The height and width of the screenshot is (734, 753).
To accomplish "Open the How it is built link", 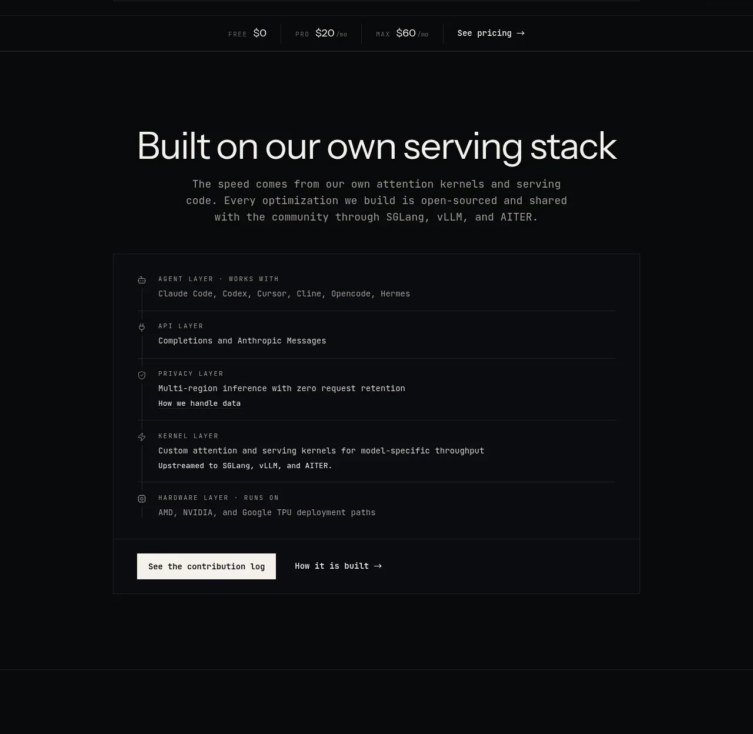I will click(x=338, y=566).
